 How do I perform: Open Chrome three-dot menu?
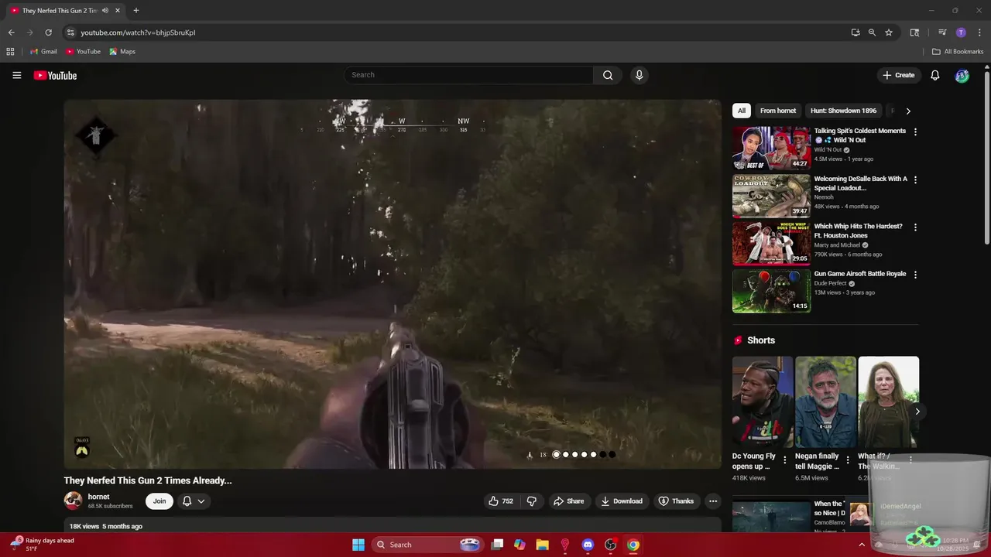tap(979, 32)
